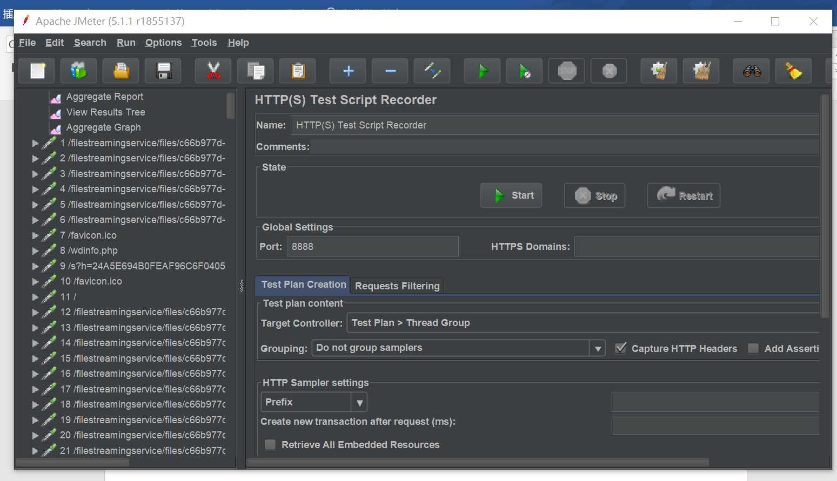Click the Restart recorder button
The height and width of the screenshot is (481, 837).
pyautogui.click(x=684, y=195)
